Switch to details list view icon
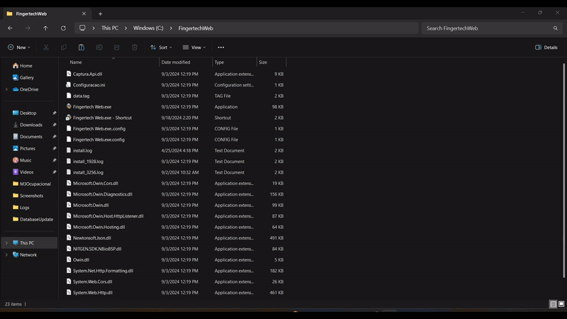This screenshot has height=319, width=567. (554, 304)
